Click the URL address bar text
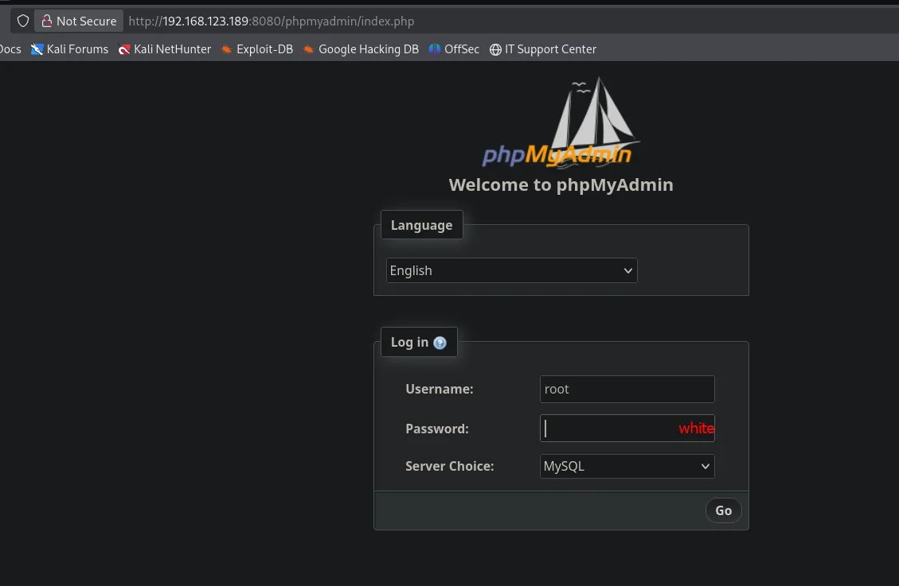The width and height of the screenshot is (899, 586). [x=272, y=21]
